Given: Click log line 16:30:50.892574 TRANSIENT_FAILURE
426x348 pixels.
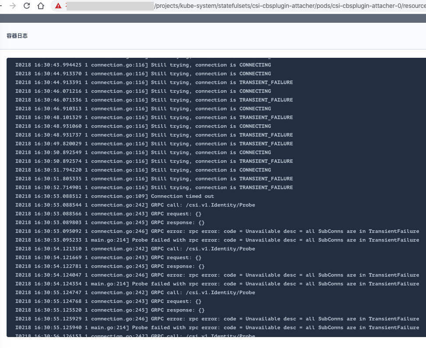Looking at the screenshot, I should click(x=154, y=161).
